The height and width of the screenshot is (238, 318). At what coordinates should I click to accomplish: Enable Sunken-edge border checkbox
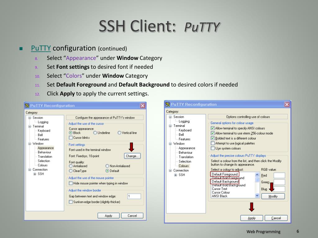point(71,202)
